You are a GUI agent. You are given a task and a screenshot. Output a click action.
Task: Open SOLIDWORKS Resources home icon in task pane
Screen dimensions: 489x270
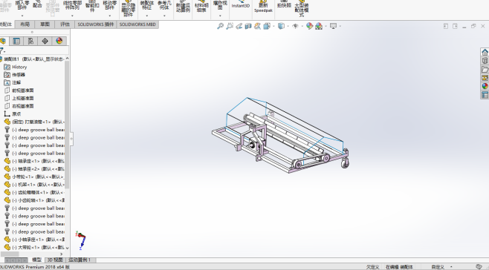[485, 52]
